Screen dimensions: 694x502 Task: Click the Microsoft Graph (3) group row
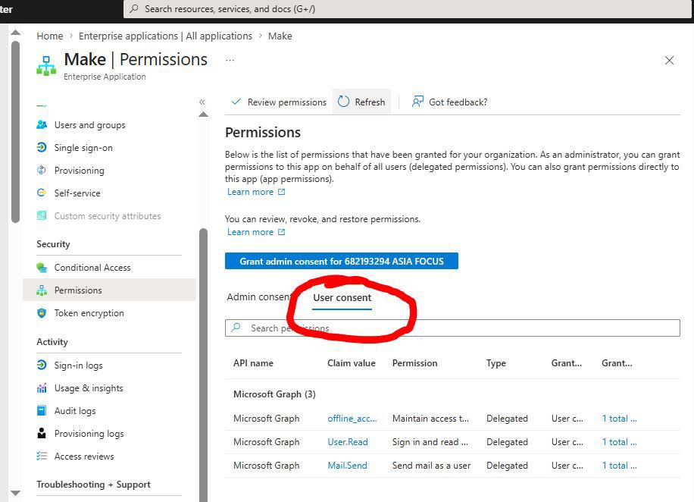(452, 394)
